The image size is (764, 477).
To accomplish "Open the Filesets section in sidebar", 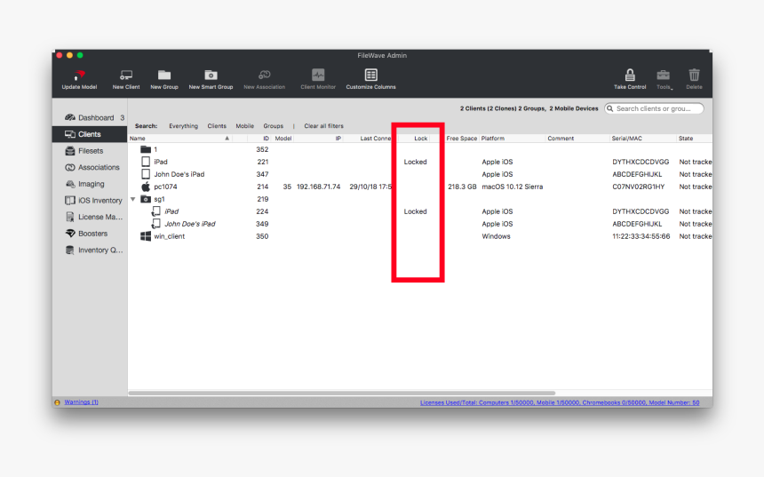I will pos(90,151).
